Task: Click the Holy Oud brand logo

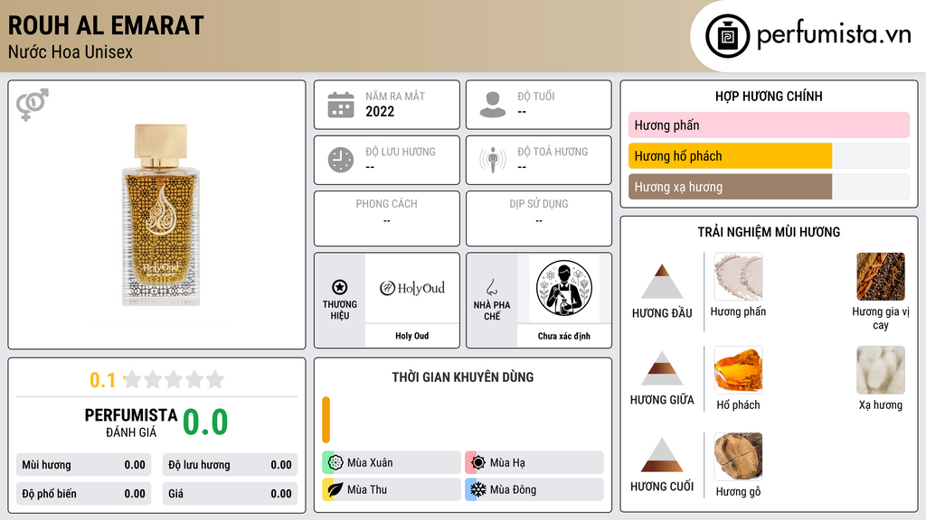Action: coord(411,288)
